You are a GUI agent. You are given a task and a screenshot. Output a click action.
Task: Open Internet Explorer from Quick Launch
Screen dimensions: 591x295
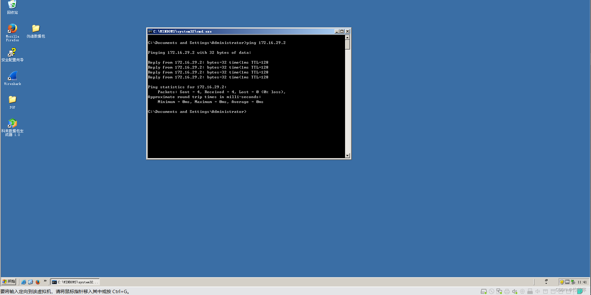(x=23, y=282)
